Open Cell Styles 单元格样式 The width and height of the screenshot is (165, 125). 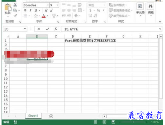119,16
